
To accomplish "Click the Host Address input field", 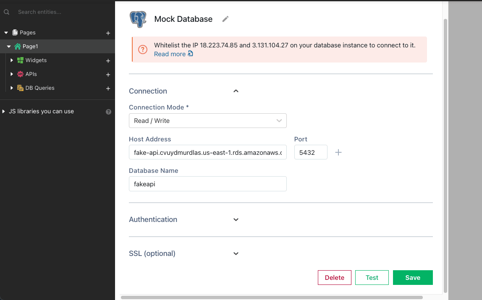I will coord(207,152).
